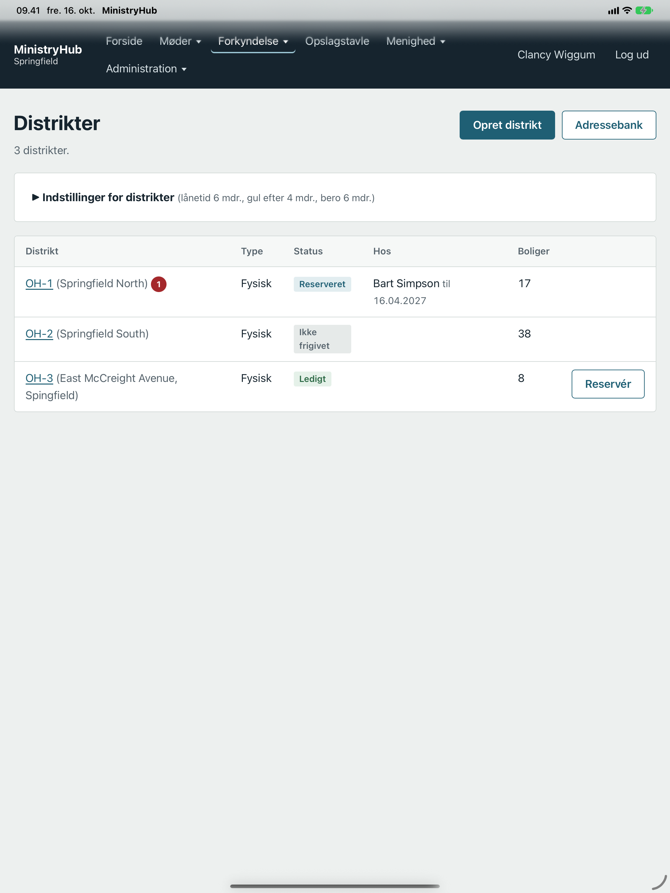Reserve district OH-3 with Reservér

pos(608,384)
